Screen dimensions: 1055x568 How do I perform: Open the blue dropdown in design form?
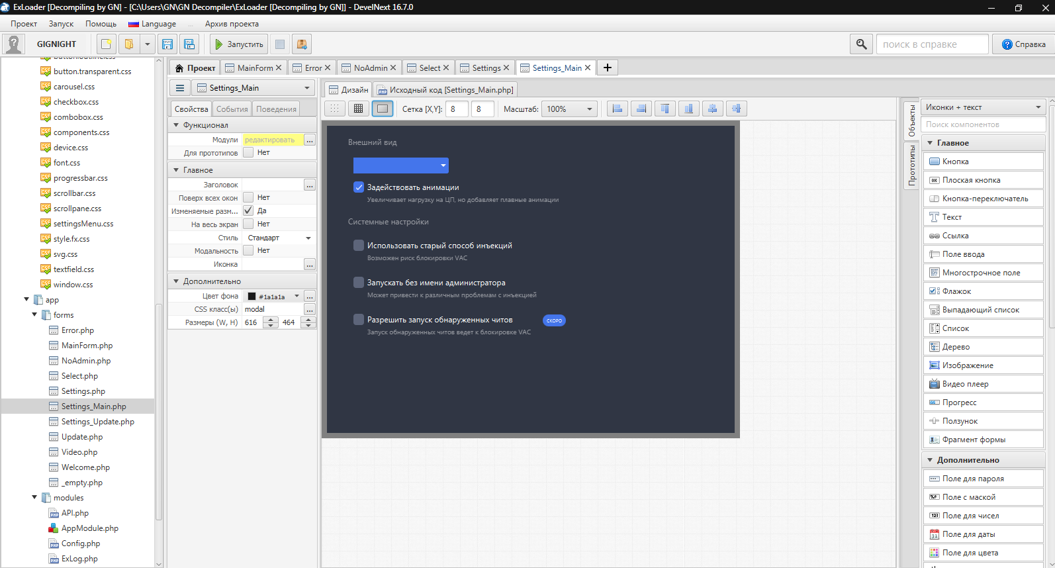point(401,166)
